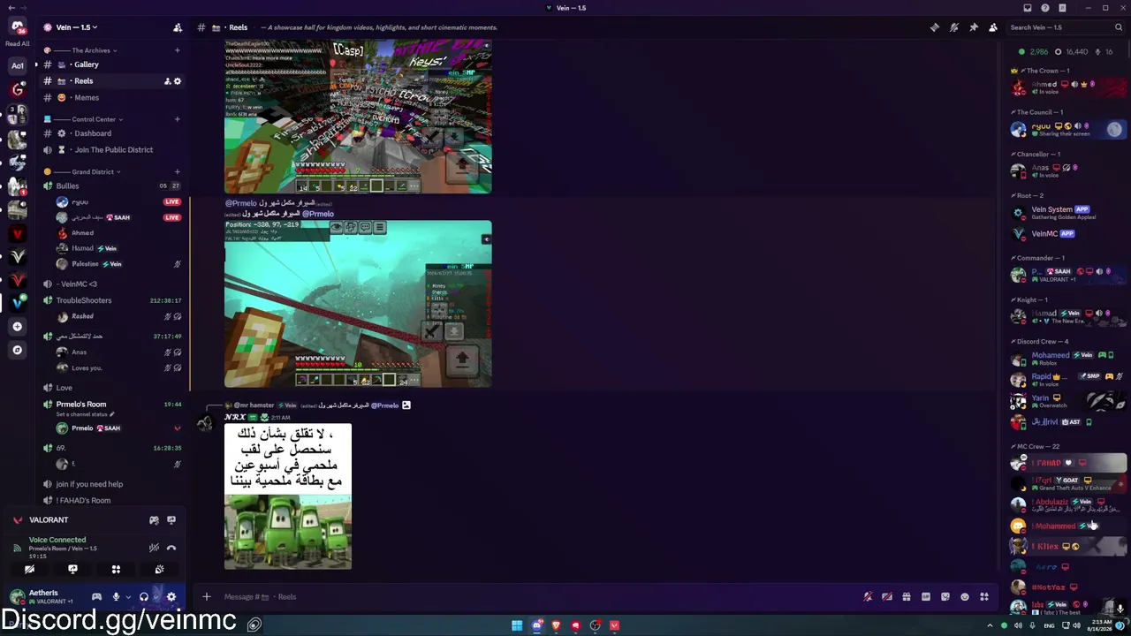Open the Threads icon in channel header
This screenshot has height=636, width=1131.
935,27
